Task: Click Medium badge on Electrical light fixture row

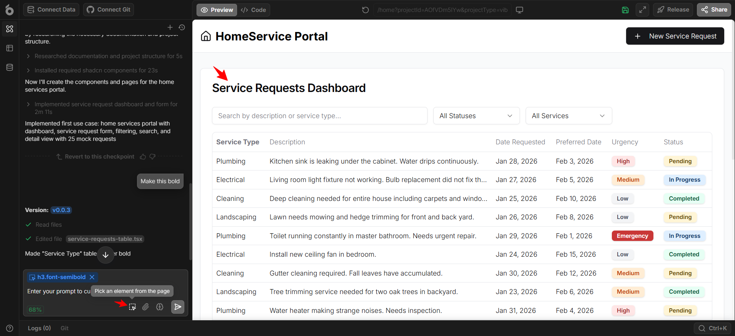Action: coord(628,180)
